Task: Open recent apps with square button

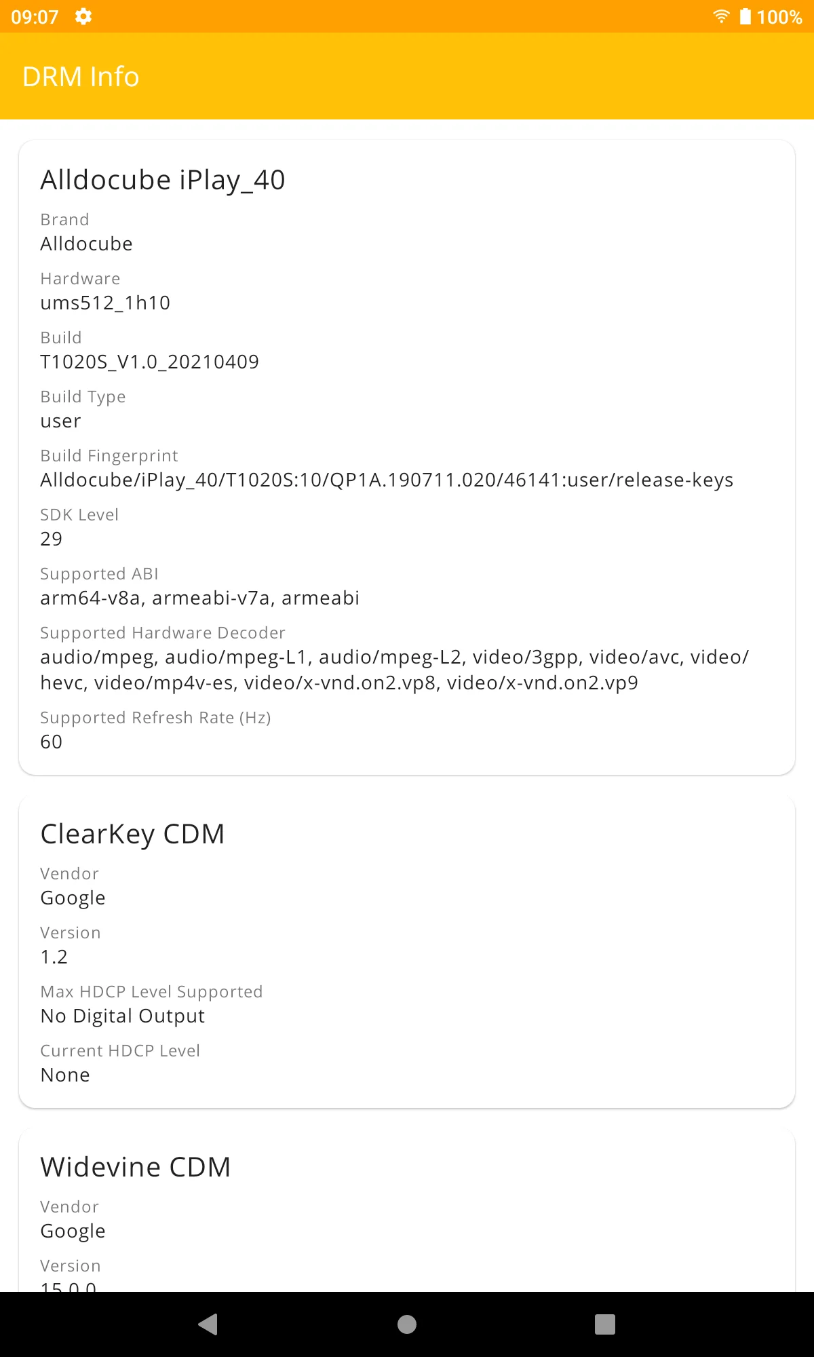Action: [x=604, y=1324]
